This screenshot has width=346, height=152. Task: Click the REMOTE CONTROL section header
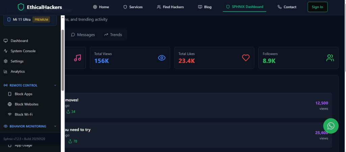[x=30, y=85]
